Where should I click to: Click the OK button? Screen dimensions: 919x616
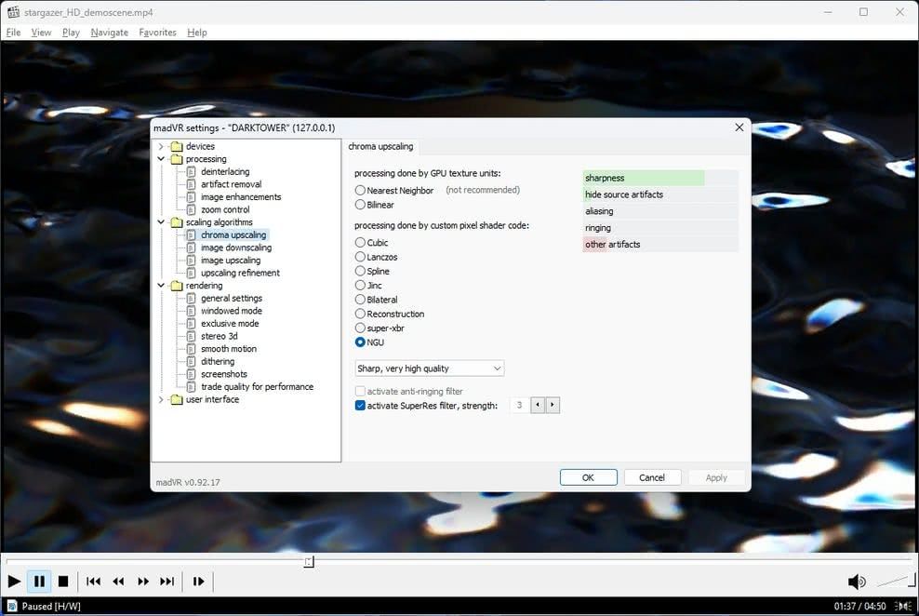click(588, 477)
